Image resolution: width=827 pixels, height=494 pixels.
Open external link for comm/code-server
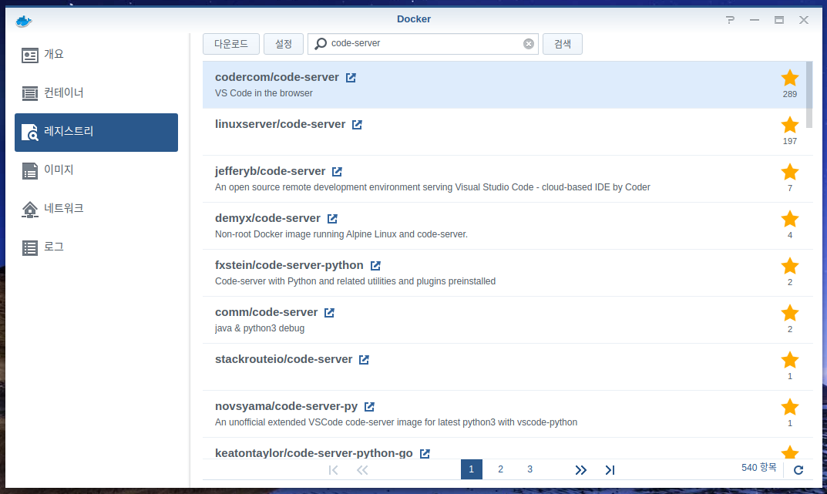coord(329,313)
